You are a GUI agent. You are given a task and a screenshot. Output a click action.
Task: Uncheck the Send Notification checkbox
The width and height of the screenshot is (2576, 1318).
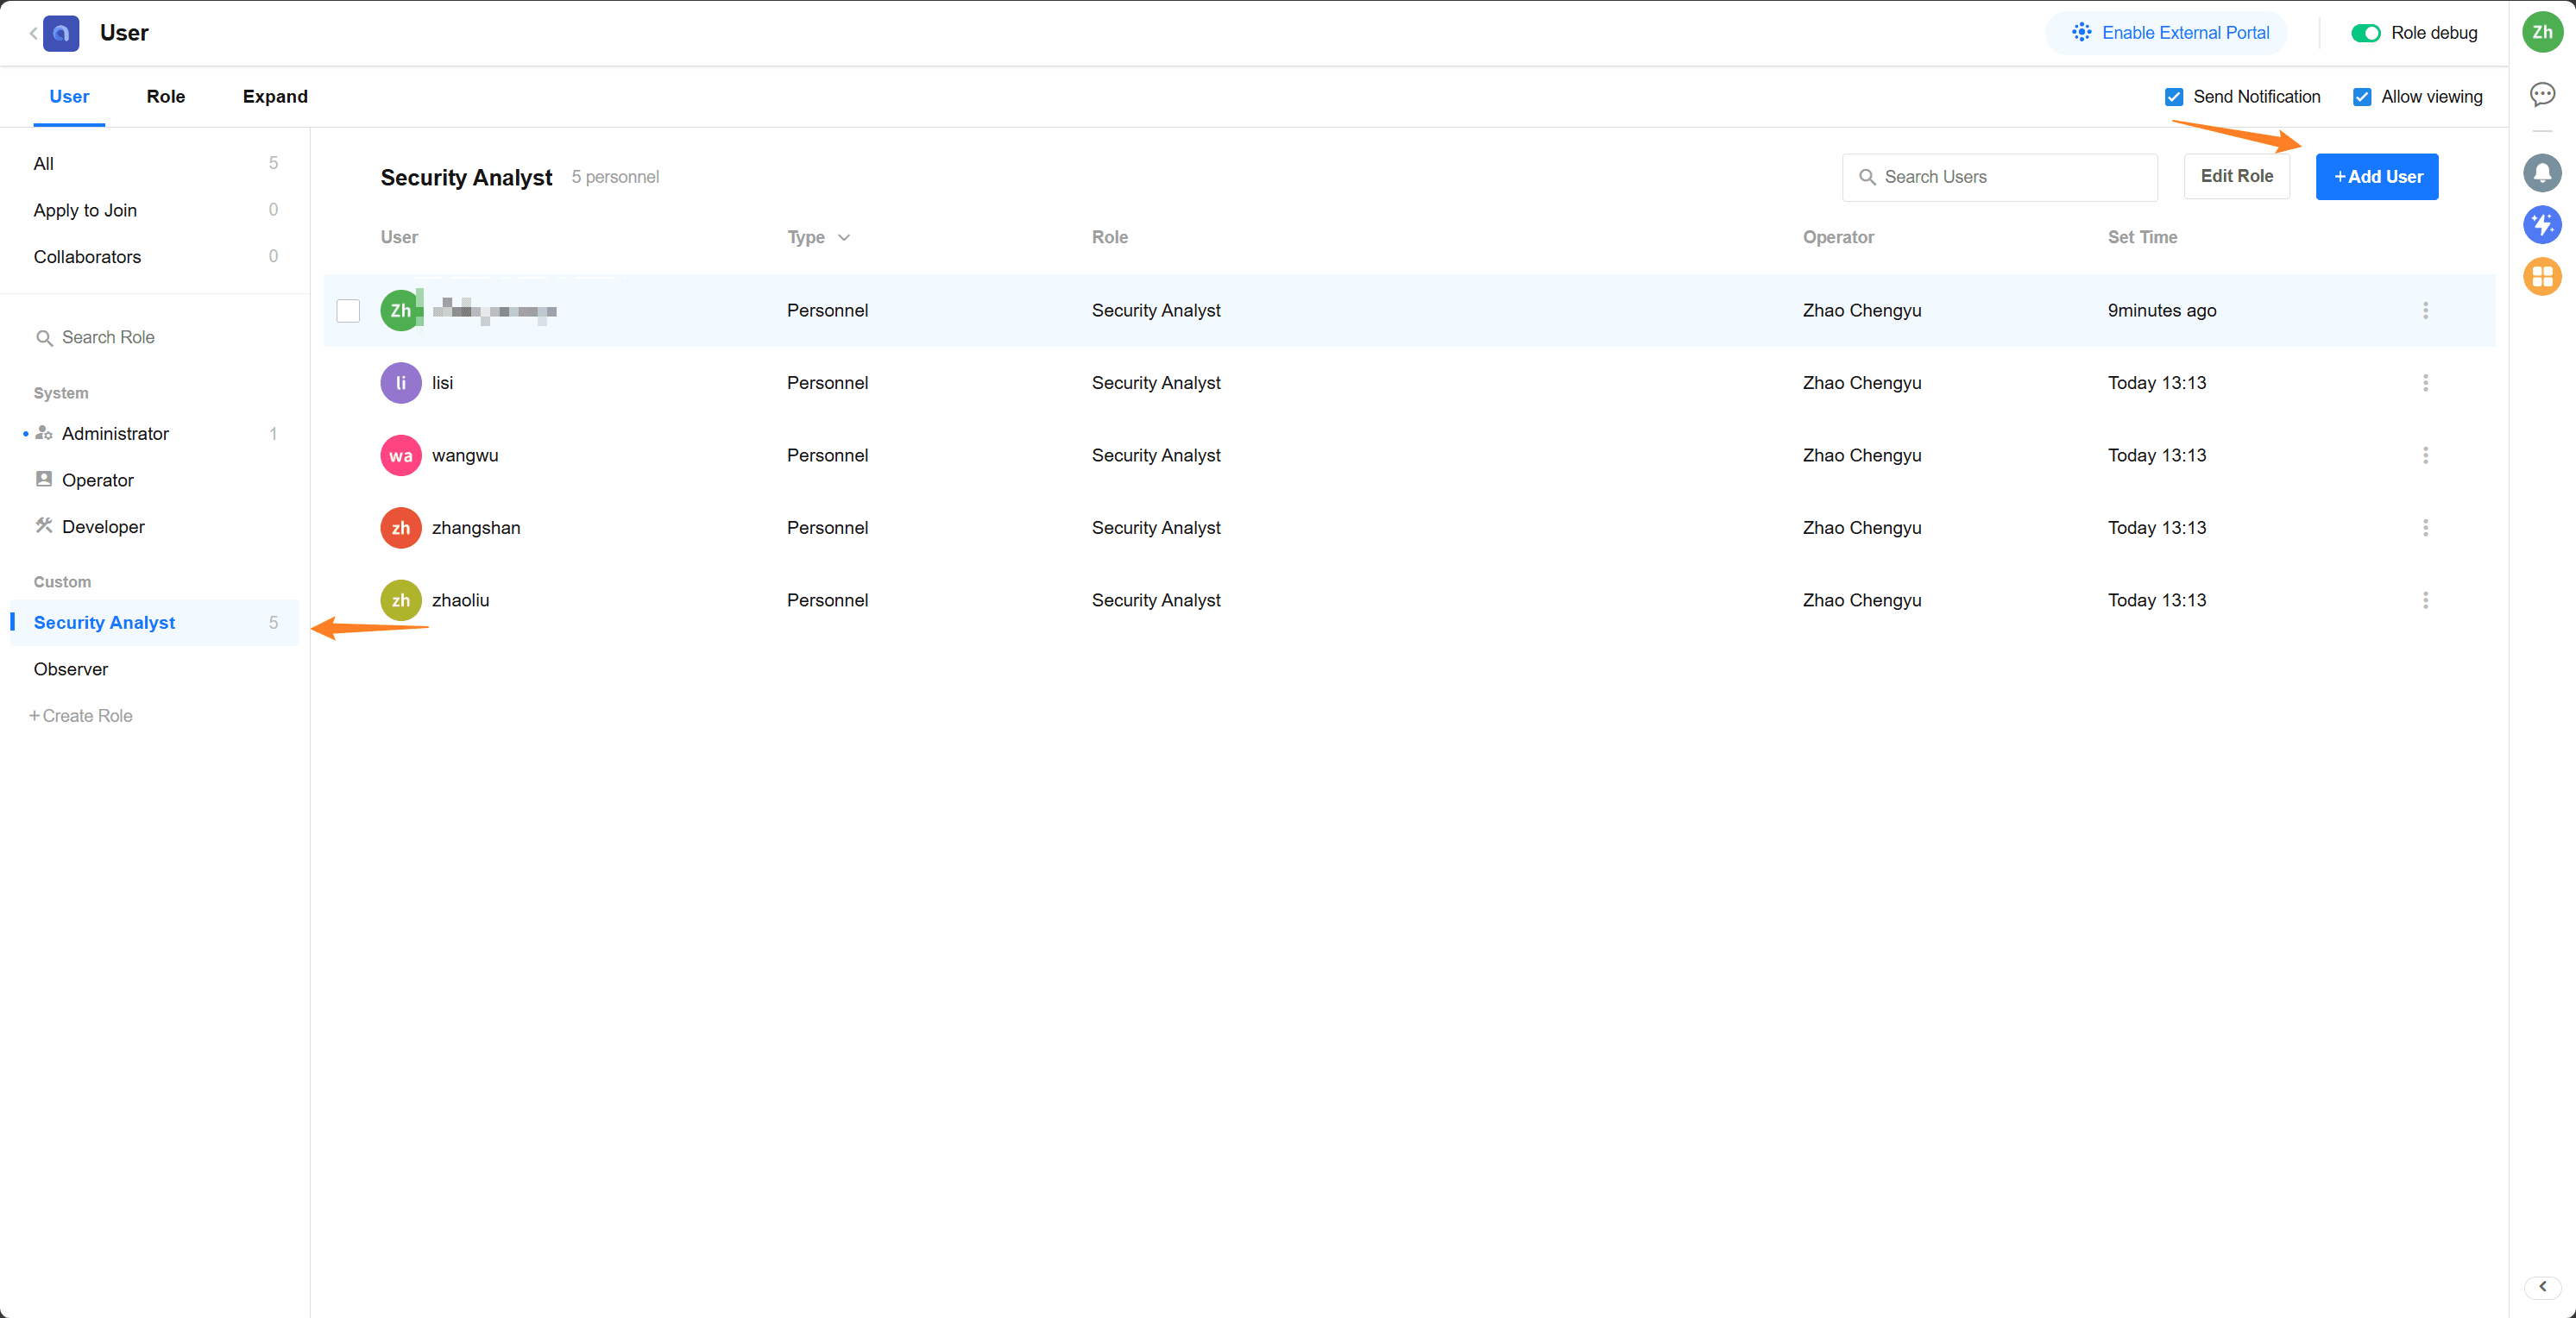click(2173, 97)
